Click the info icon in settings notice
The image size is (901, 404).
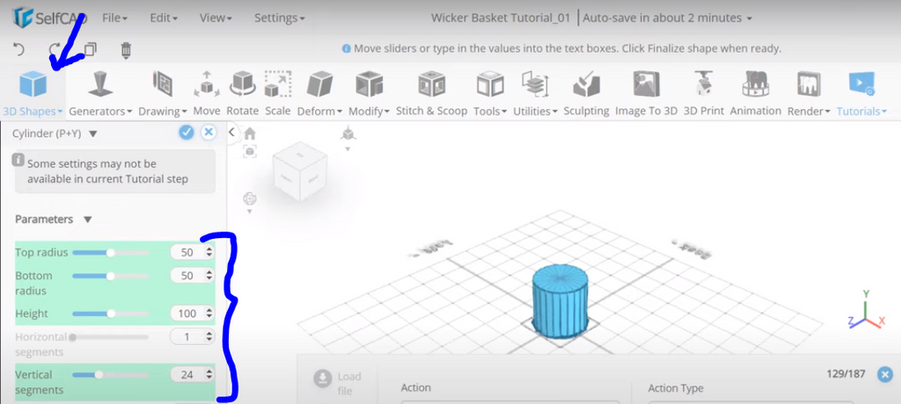point(18,160)
